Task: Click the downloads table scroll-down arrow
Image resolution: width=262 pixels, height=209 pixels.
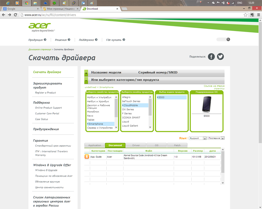Action: (223, 183)
